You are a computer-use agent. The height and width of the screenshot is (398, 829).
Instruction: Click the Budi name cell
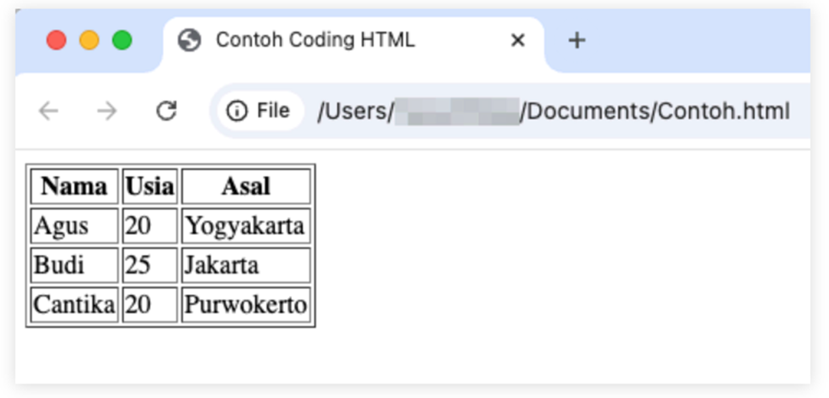(x=74, y=265)
